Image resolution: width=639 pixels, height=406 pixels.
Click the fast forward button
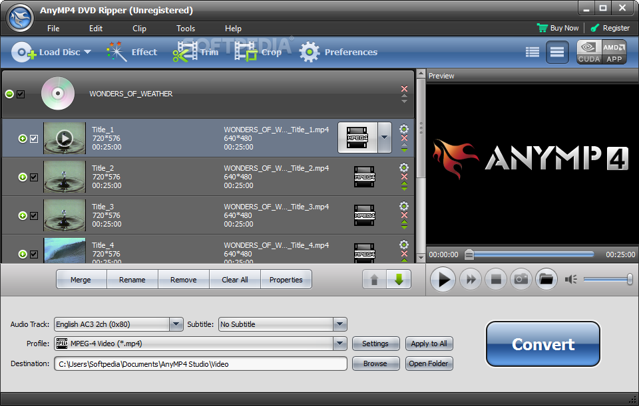[471, 280]
